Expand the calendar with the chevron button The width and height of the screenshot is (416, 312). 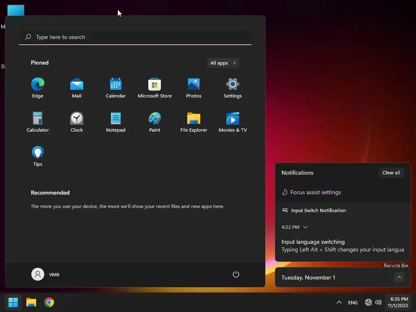click(x=399, y=277)
